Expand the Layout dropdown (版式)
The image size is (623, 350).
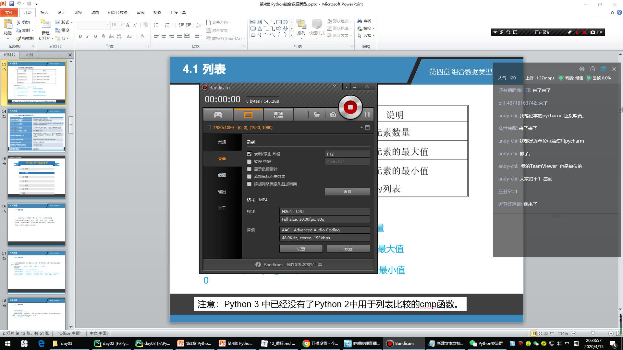(x=64, y=22)
